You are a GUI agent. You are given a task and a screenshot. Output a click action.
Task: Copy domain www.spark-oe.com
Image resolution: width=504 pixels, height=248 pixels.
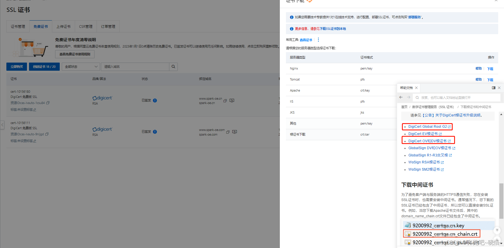coord(228,132)
